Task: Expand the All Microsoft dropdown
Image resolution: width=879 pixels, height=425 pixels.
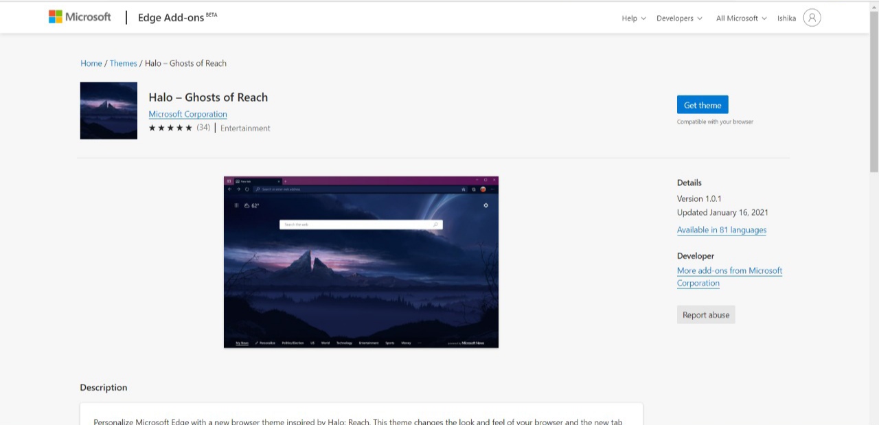Action: pyautogui.click(x=741, y=19)
